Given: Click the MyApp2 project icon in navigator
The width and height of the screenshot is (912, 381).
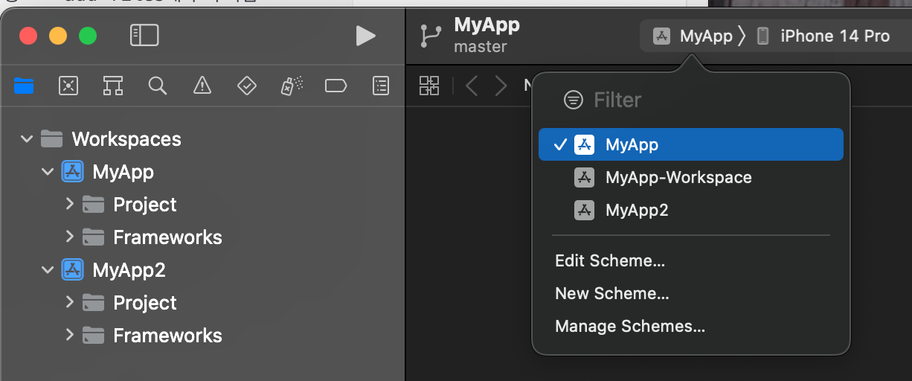Looking at the screenshot, I should 72,270.
